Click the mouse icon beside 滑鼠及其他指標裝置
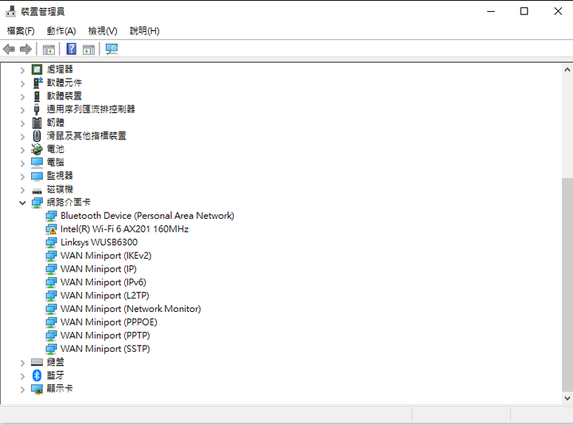The image size is (573, 425). point(37,136)
